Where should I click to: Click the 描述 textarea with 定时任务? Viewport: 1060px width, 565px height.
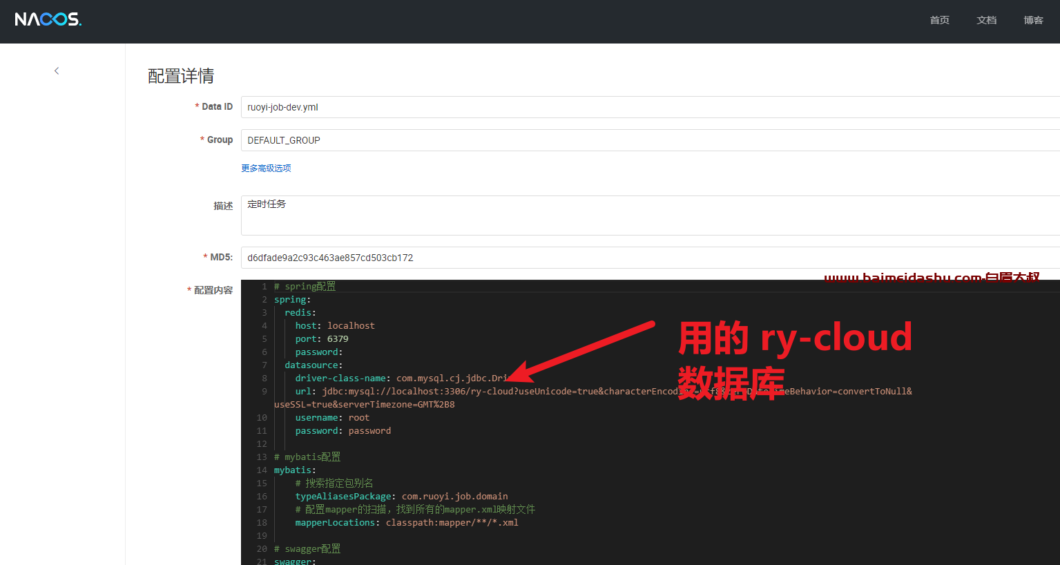pos(651,216)
